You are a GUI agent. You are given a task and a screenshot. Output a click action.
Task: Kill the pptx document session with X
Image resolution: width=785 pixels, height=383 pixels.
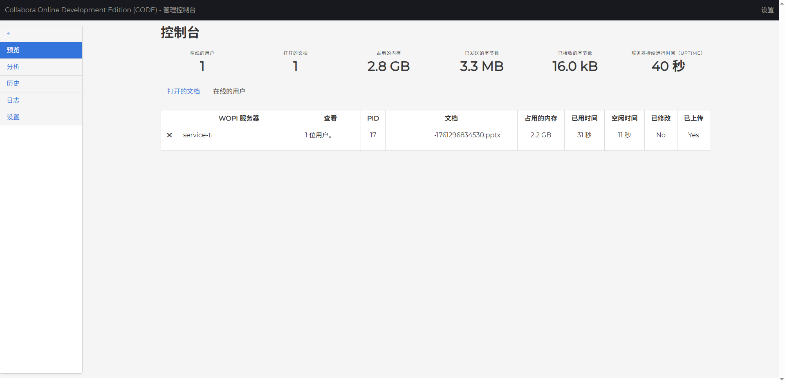(169, 135)
